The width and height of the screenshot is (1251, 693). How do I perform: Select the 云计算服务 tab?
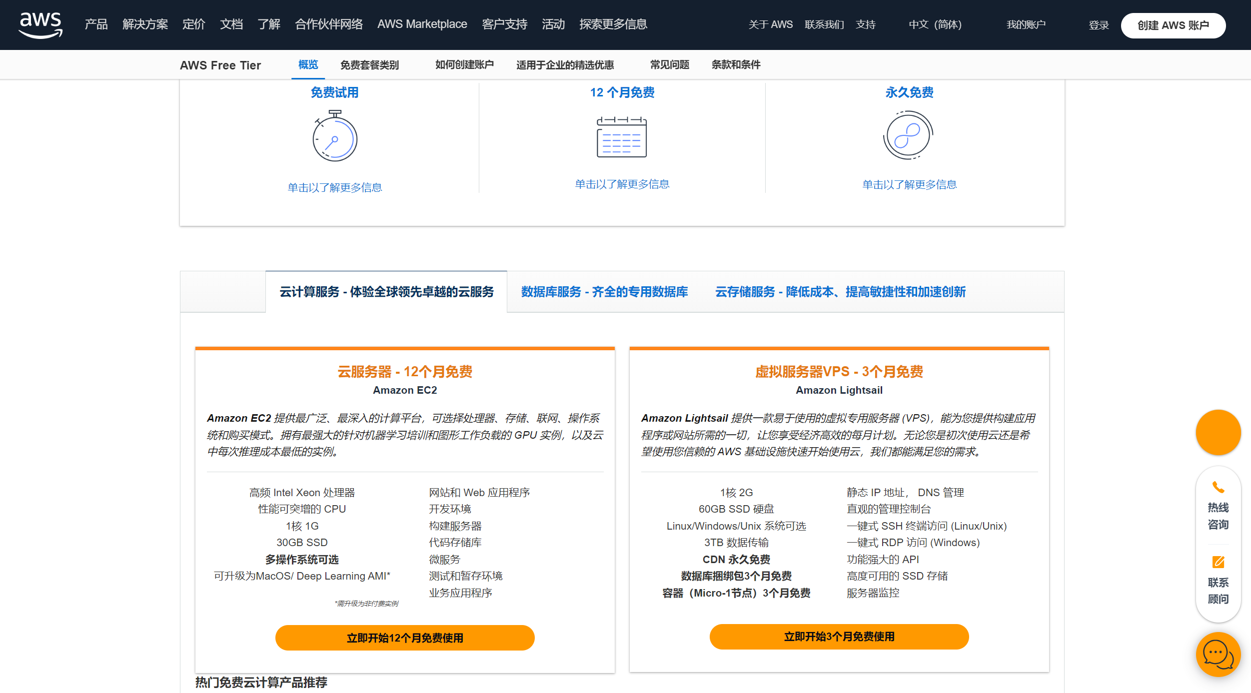[x=386, y=292]
